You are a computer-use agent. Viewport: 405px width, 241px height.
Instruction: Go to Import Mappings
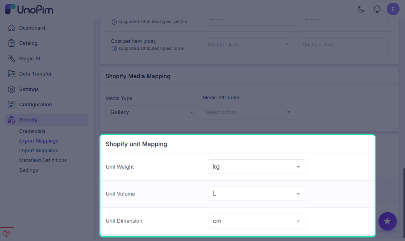[x=39, y=150]
